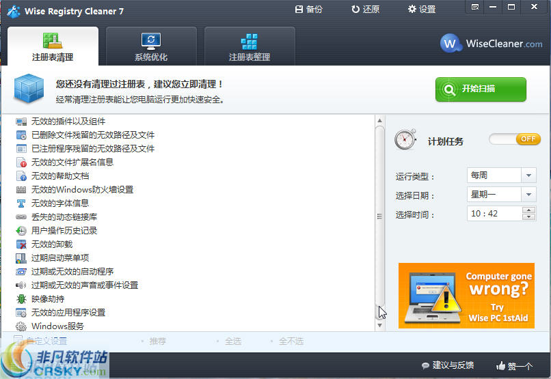The image size is (551, 379).
Task: Click the Windows服务 gear icon
Action: (21, 326)
